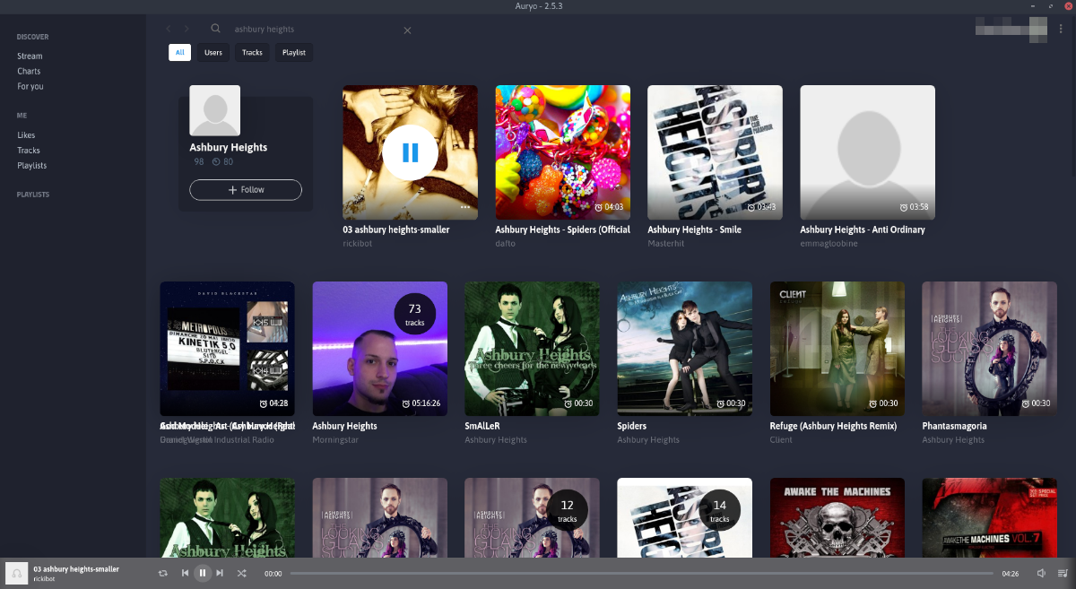Pause playback in the bottom player bar
1076x589 pixels.
pyautogui.click(x=203, y=573)
